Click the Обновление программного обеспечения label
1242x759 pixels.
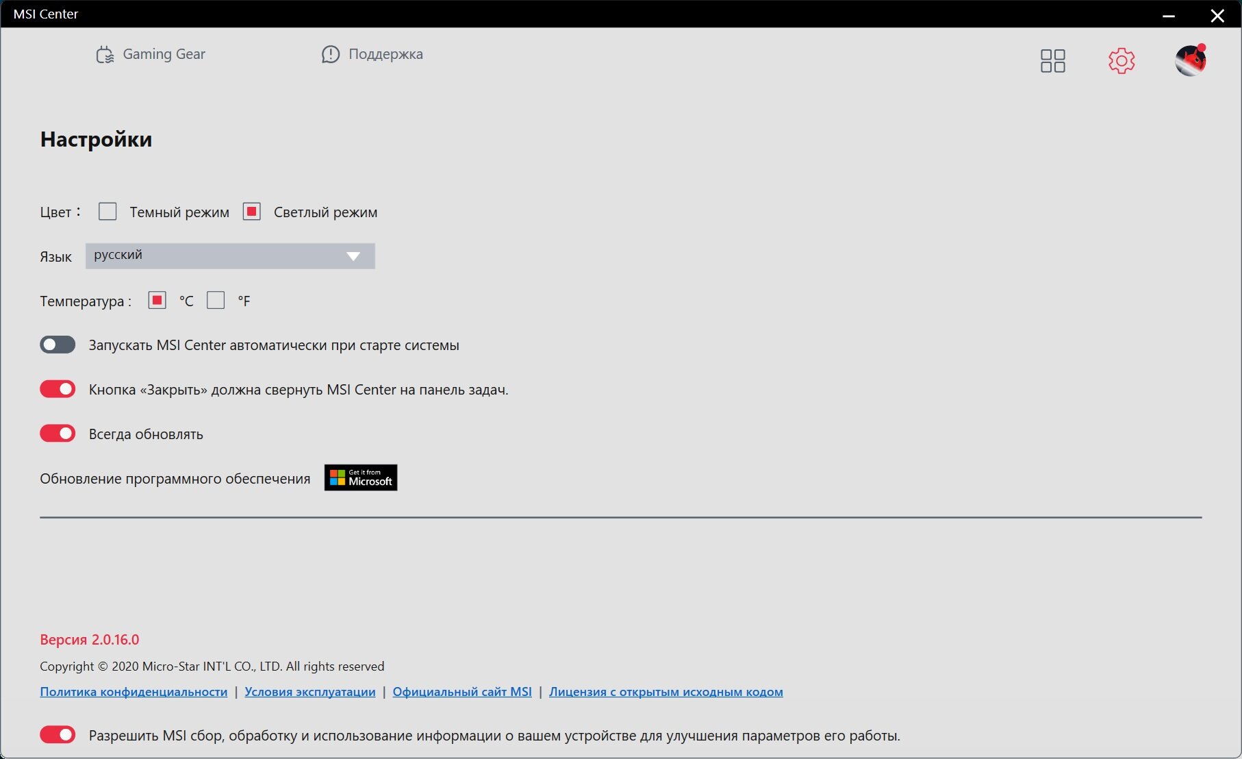pyautogui.click(x=175, y=479)
